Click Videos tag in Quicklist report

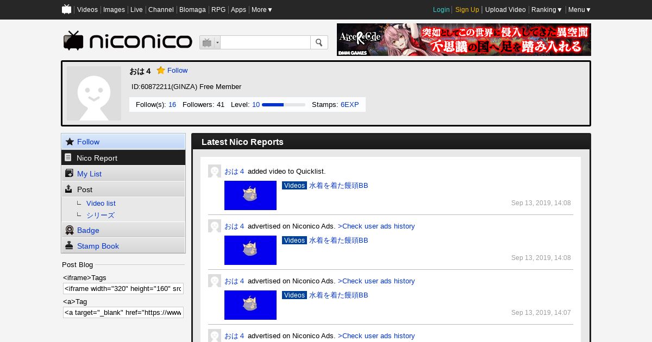294,185
